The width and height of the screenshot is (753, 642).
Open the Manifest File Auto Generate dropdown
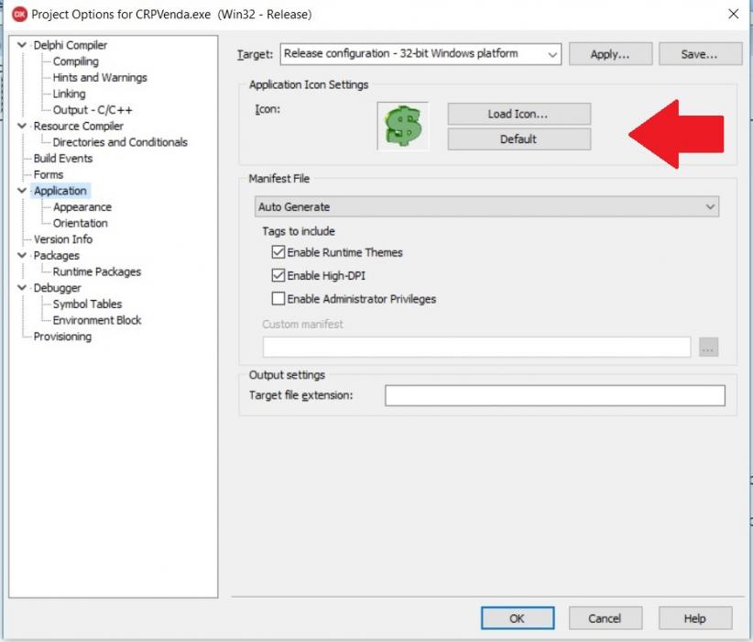[x=486, y=206]
